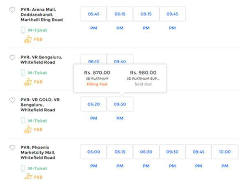Pick 09:50 PM showtime at VR GOLD
This screenshot has width=246, height=184.
(x=120, y=104)
